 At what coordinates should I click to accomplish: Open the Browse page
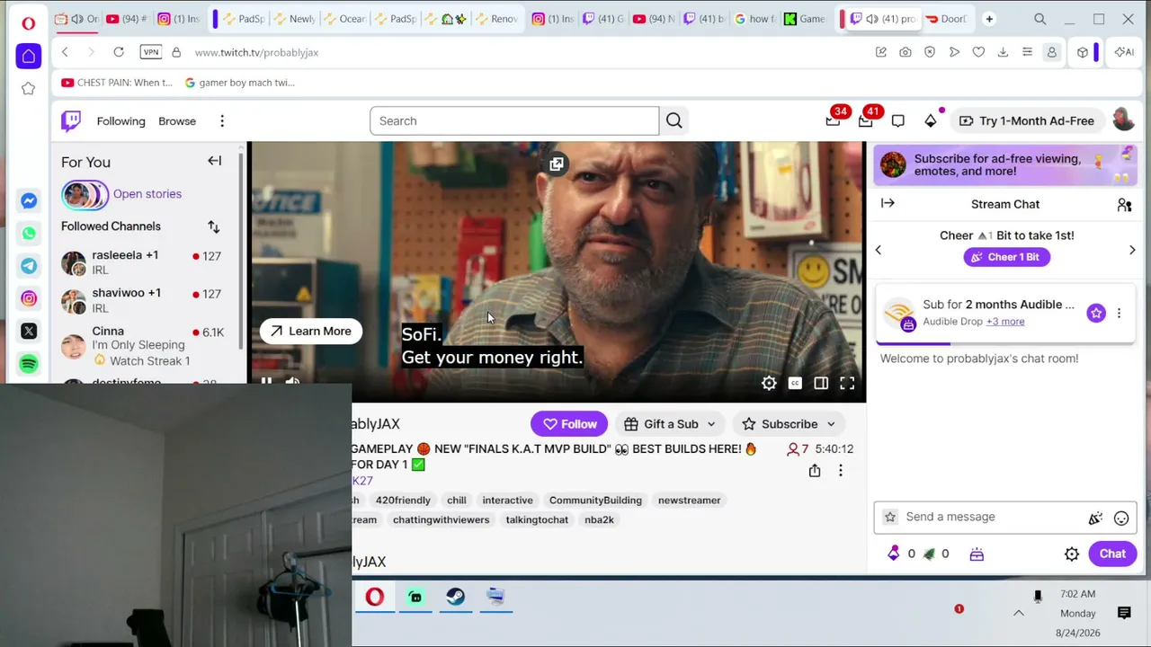coord(177,121)
